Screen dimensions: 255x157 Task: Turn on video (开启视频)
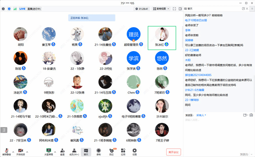[x=20, y=152]
